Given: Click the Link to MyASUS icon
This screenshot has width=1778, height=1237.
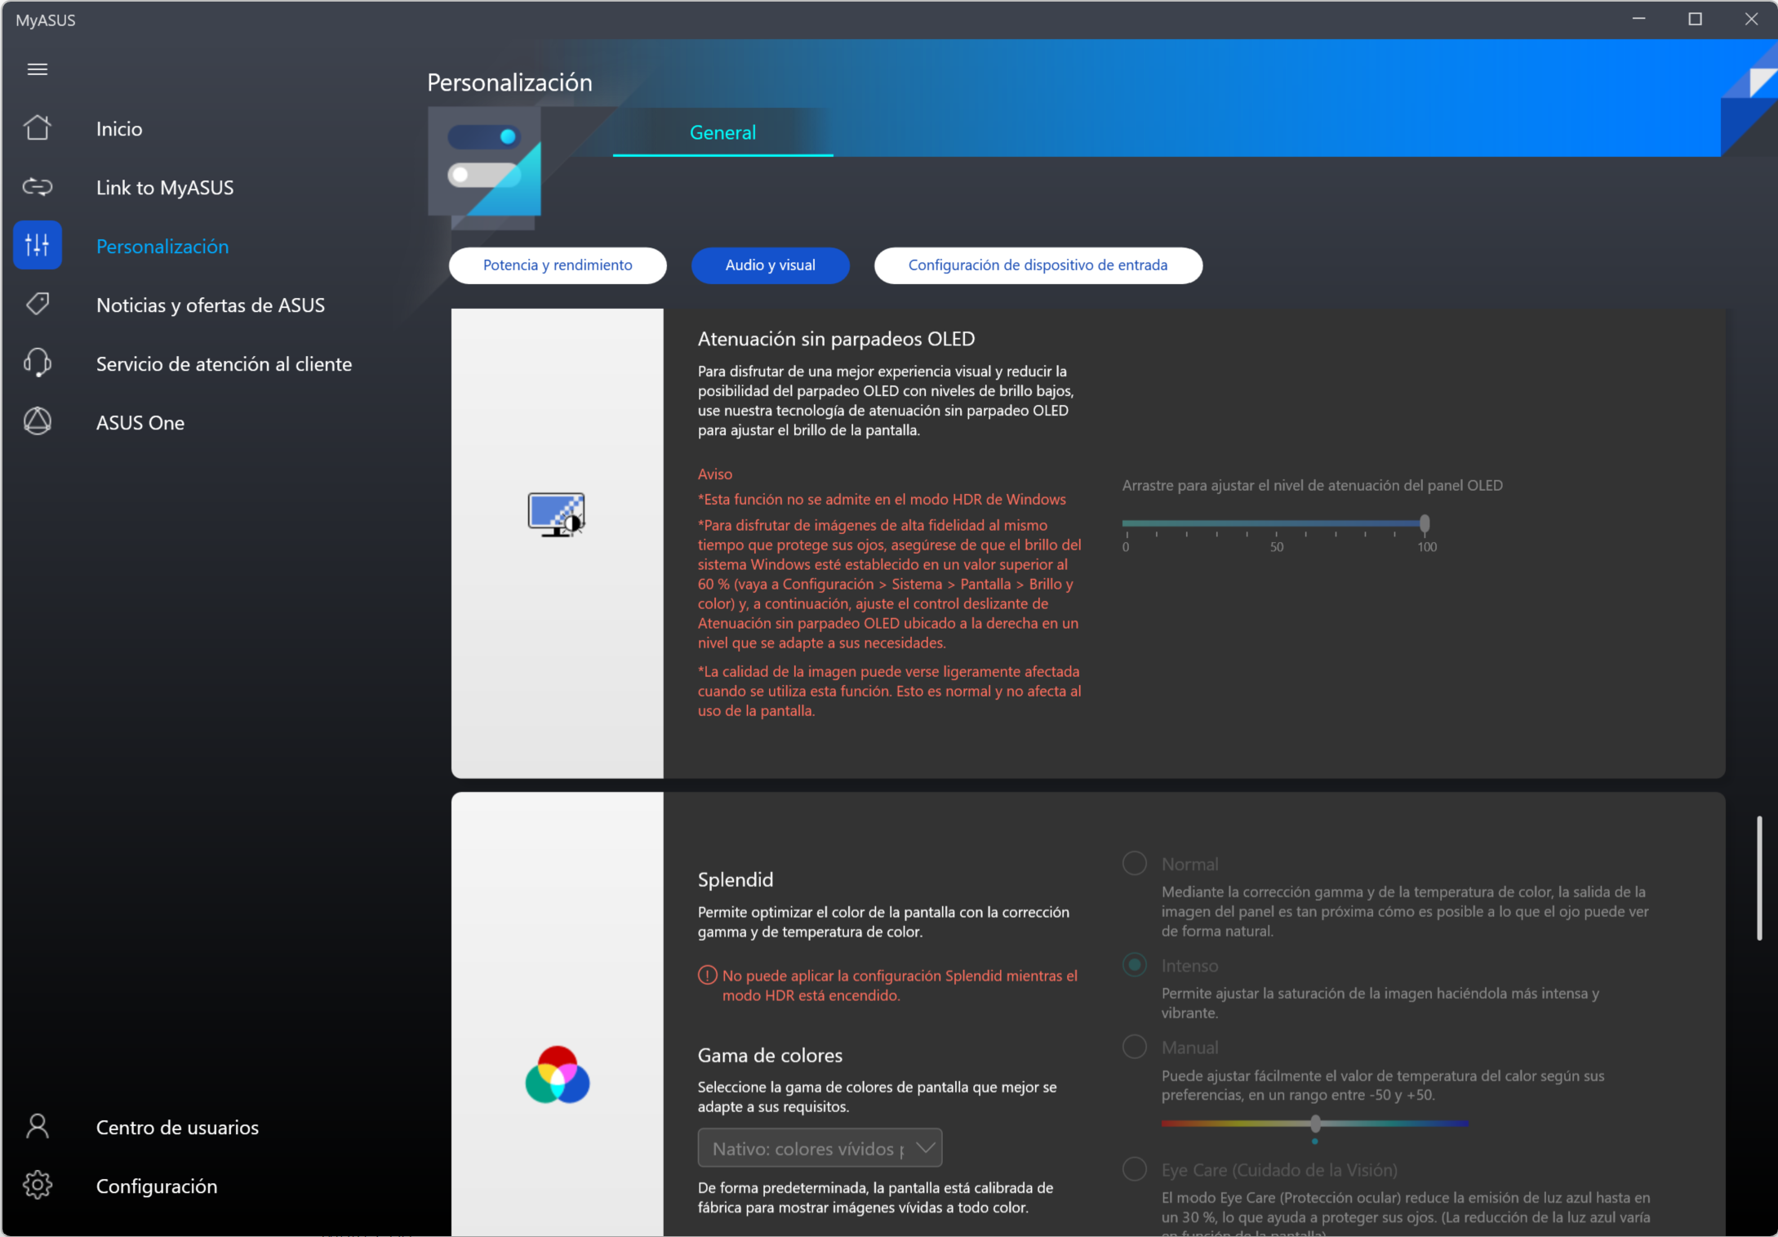Looking at the screenshot, I should (38, 187).
